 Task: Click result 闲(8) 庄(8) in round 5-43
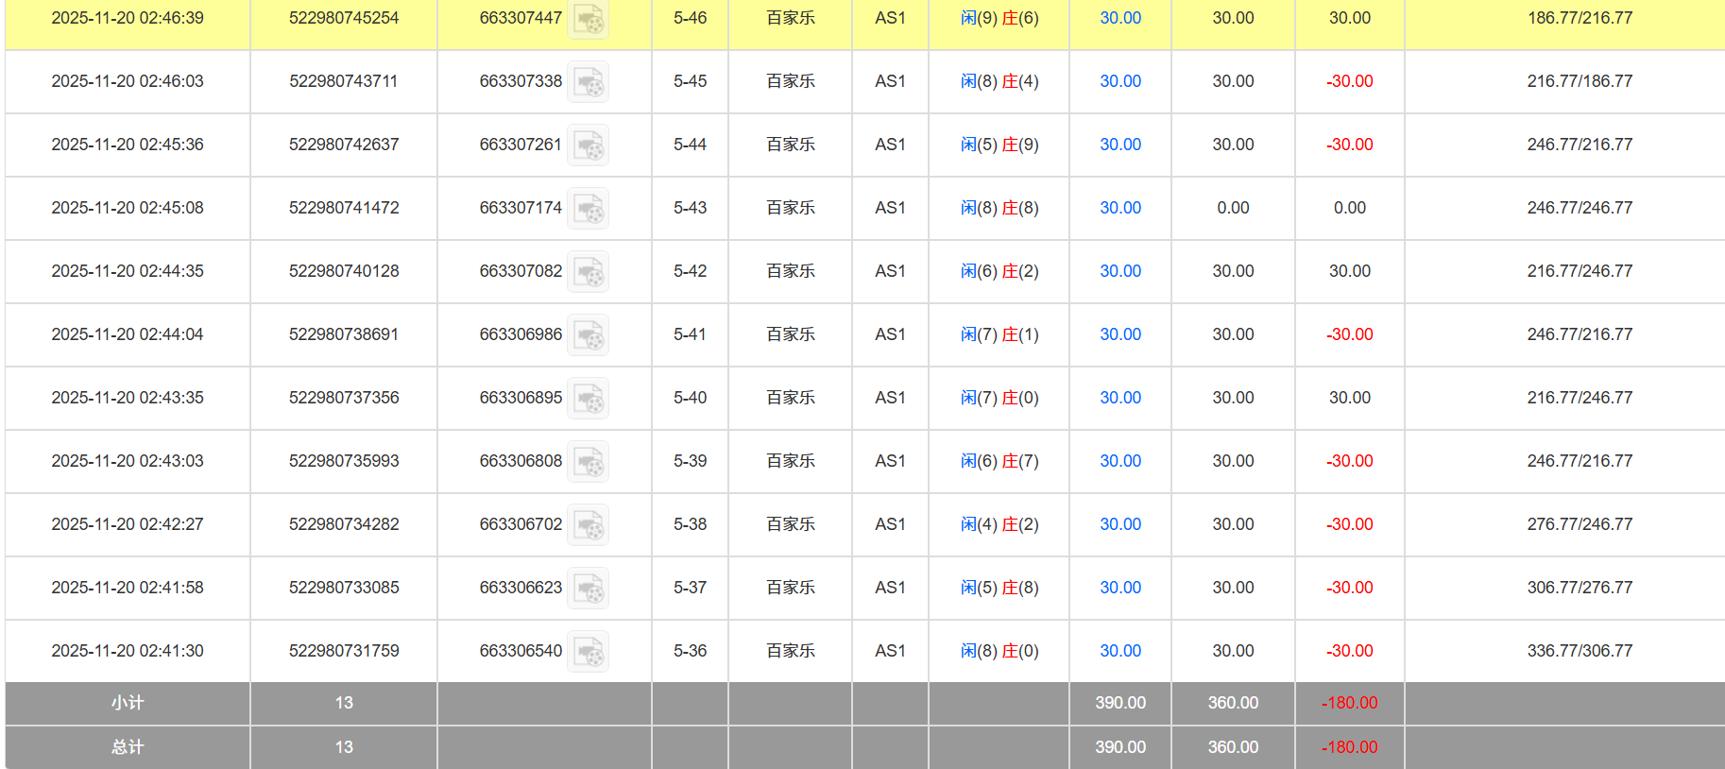click(999, 208)
